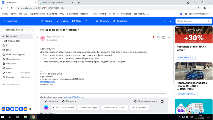Open the Облако item in top menu
Image resolution: width=213 pixels, height=120 pixels.
pyautogui.click(x=102, y=14)
